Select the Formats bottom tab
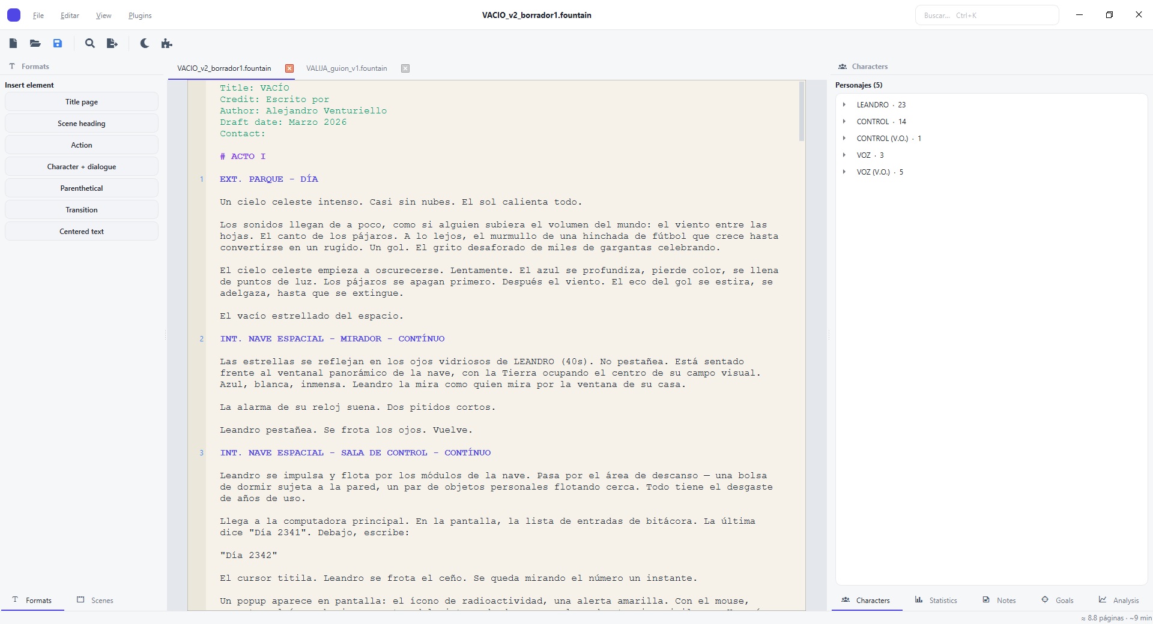The image size is (1153, 624). coord(32,600)
